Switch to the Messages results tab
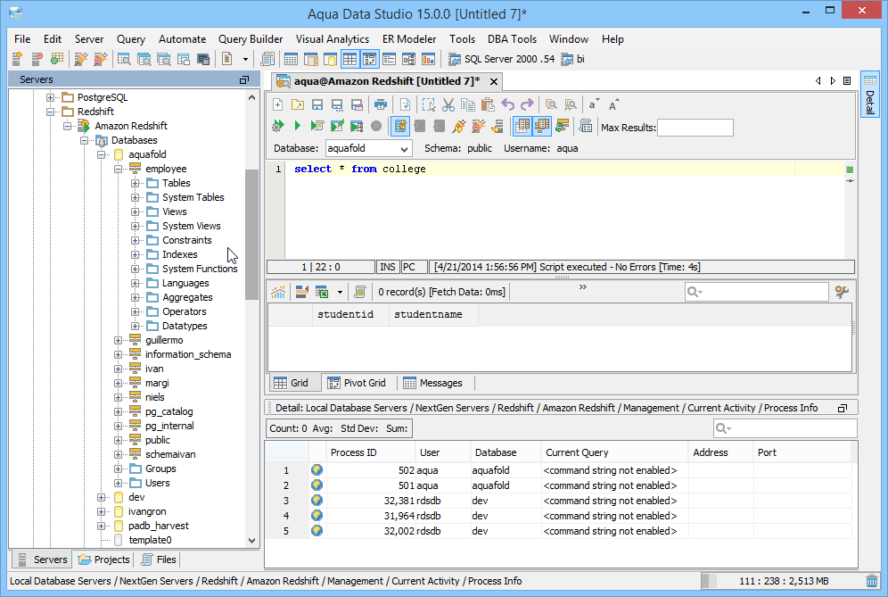The width and height of the screenshot is (888, 597). [434, 383]
